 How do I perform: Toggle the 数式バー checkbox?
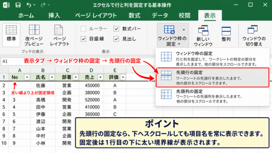click(116, 28)
